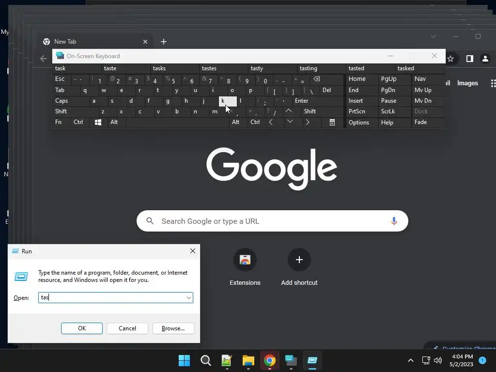Tap the space bar on keyboard
496x372 pixels.
pos(177,122)
